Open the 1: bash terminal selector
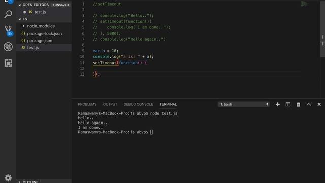This screenshot has width=325, height=183. (x=244, y=104)
